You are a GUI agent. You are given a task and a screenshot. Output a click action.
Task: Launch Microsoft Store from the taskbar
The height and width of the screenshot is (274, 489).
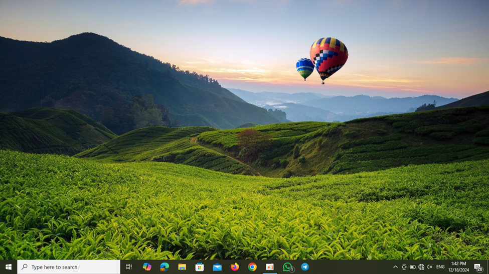(200, 267)
